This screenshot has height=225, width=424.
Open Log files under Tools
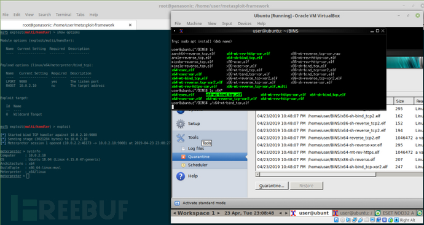click(x=196, y=149)
